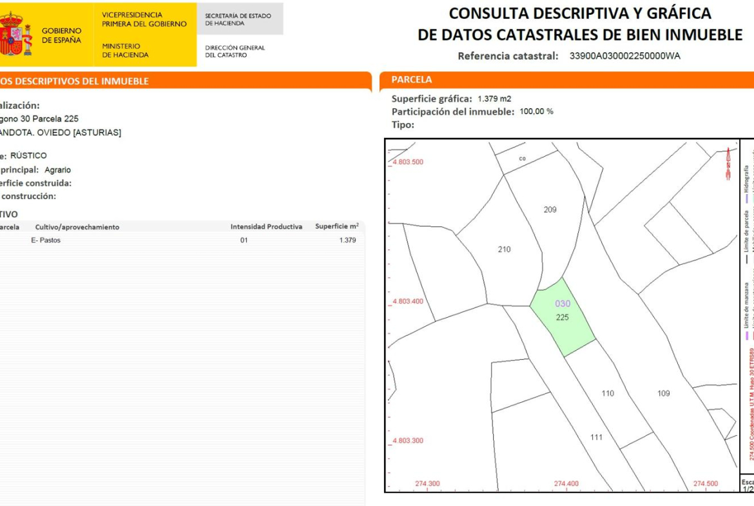Image resolution: width=754 pixels, height=506 pixels.
Task: Click the Gobierno de España logo text
Action: [62, 35]
